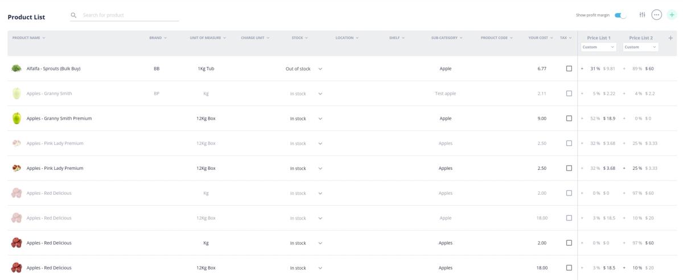This screenshot has width=683, height=280.
Task: Click the plus before 5 % in Granny Smith row
Action: click(582, 94)
